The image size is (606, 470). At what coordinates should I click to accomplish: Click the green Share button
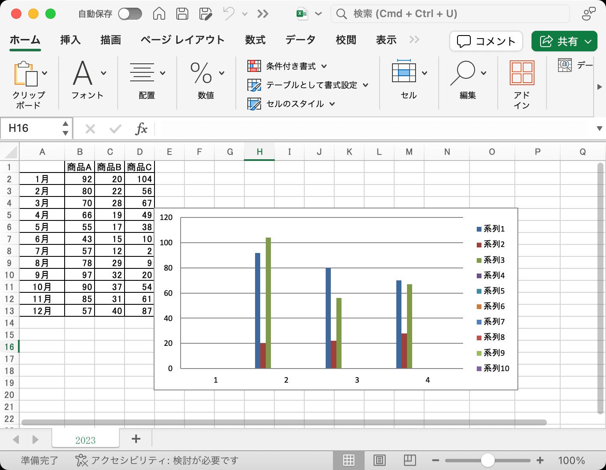pyautogui.click(x=564, y=41)
